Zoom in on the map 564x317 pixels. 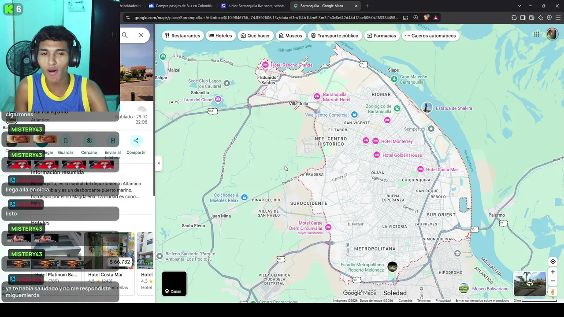[x=553, y=272]
